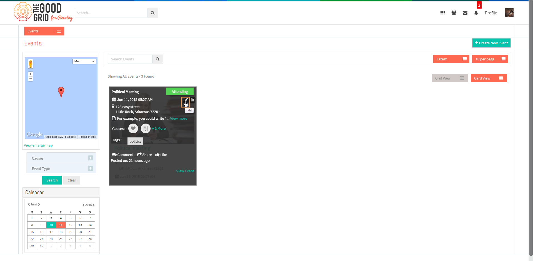The width and height of the screenshot is (533, 261).
Task: Click the red notification count badge 3
Action: coord(479,5)
